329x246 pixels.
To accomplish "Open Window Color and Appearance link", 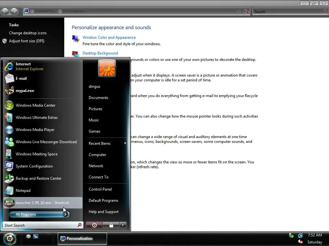I will click(x=109, y=37).
